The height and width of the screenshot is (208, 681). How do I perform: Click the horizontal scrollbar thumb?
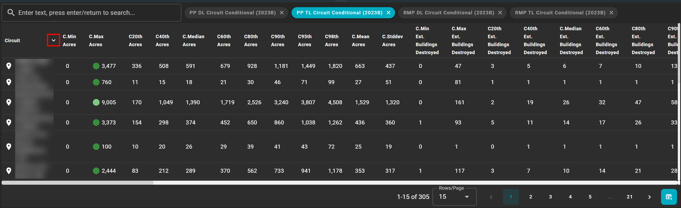pyautogui.click(x=77, y=183)
